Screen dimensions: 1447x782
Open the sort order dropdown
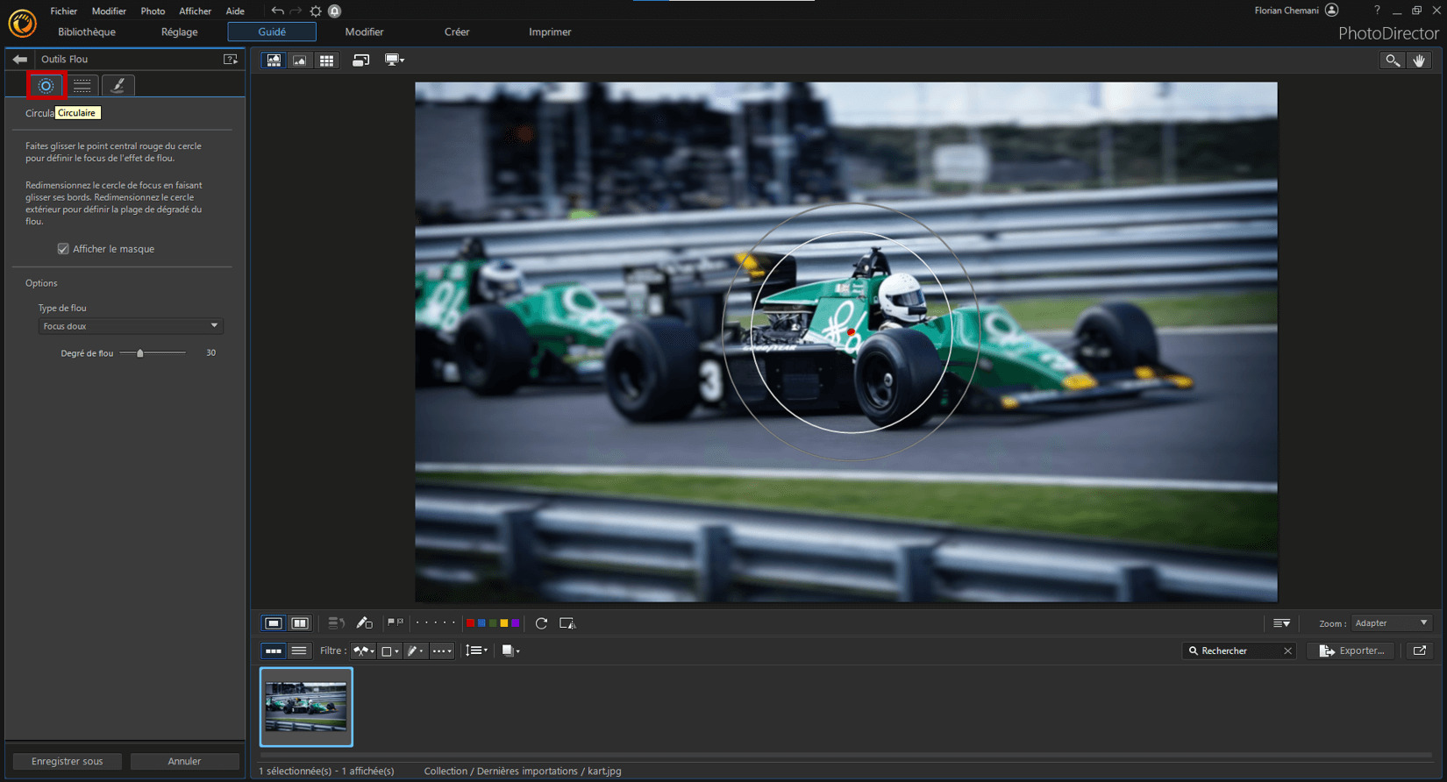476,650
